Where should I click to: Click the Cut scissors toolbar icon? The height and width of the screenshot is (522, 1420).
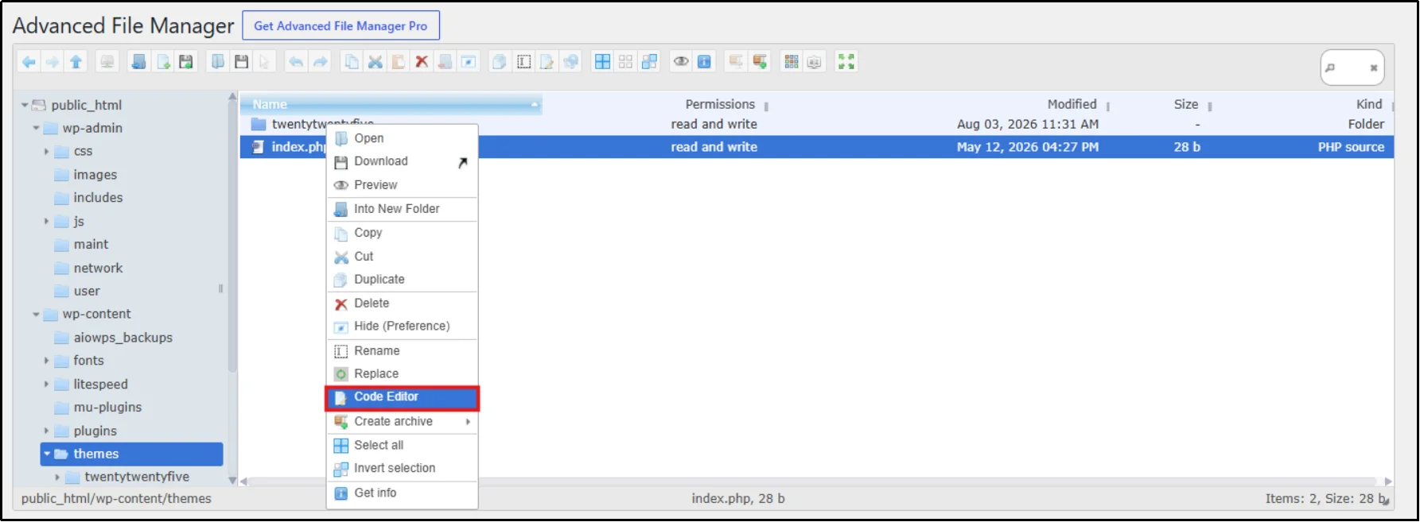[x=375, y=62]
